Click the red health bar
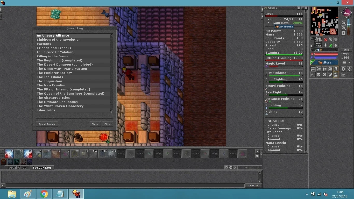Image resolution: width=354 pixels, height=199 pixels. [x=326, y=54]
